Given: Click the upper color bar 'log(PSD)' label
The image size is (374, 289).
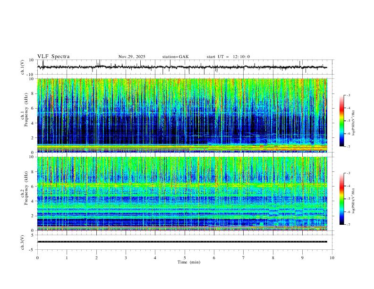Looking at the screenshot, I should click(354, 123).
